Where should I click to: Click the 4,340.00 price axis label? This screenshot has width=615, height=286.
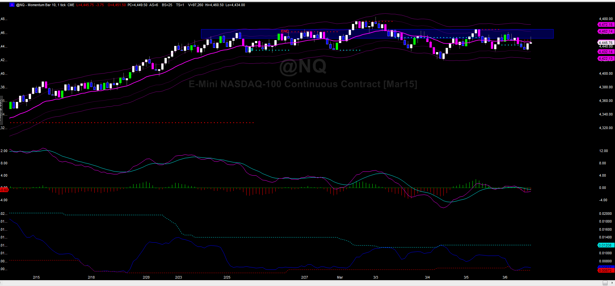pyautogui.click(x=606, y=114)
